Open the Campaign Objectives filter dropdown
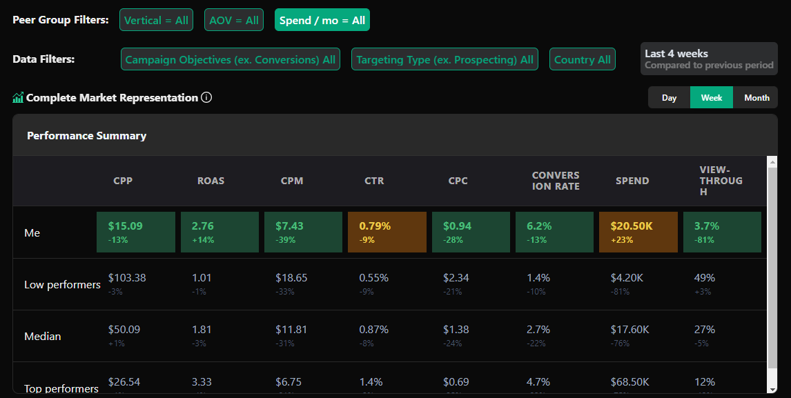This screenshot has width=791, height=398. coord(231,59)
